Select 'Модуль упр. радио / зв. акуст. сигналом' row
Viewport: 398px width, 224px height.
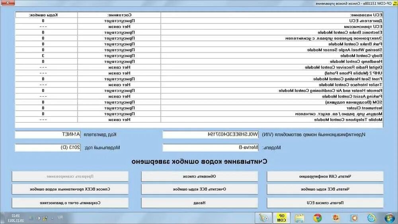(x=199, y=114)
